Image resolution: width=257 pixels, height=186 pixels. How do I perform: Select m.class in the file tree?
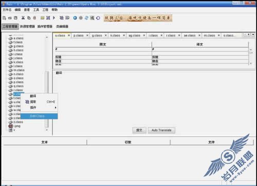pos(19,70)
